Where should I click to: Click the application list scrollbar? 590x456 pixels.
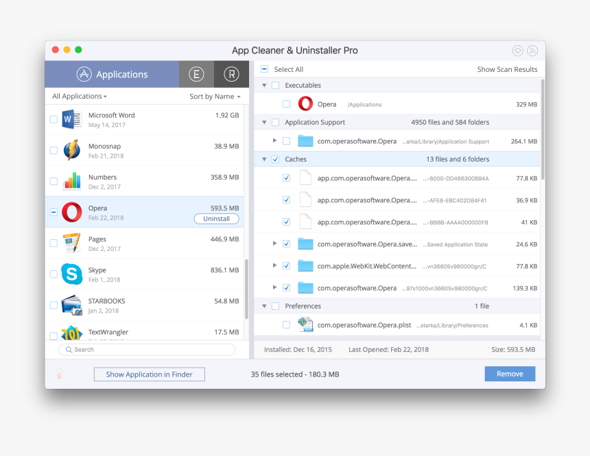click(x=246, y=288)
